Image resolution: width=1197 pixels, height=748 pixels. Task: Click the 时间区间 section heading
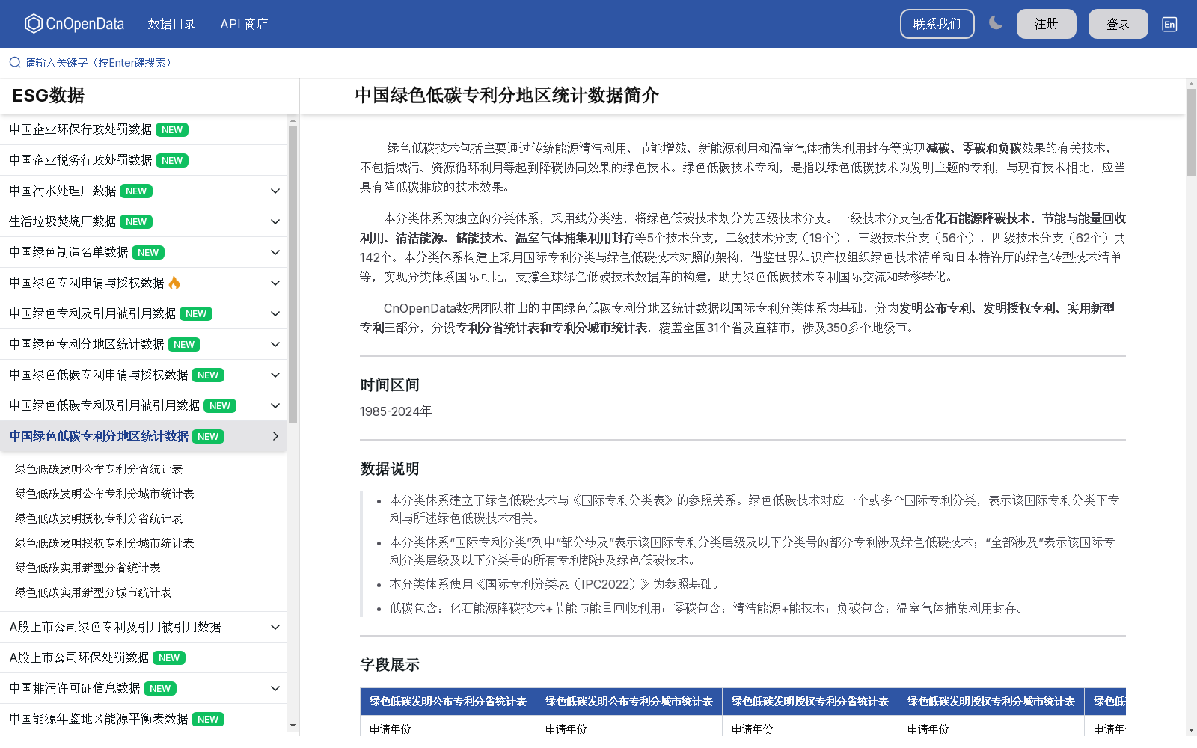pyautogui.click(x=390, y=385)
